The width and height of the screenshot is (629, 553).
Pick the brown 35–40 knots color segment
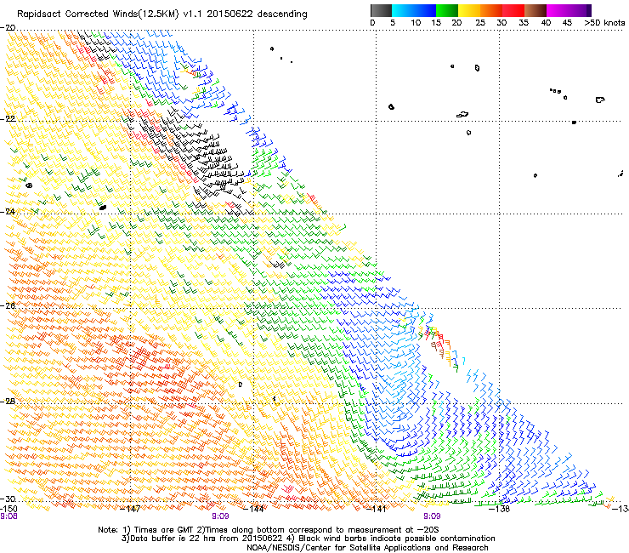[x=535, y=10]
